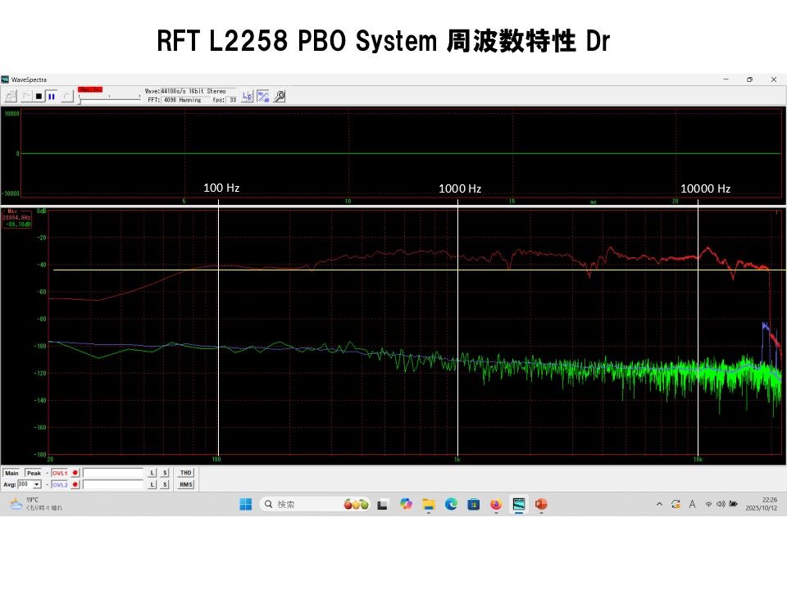Open WaveSpectra settings via the wrench icon
This screenshot has width=787, height=590.
coord(280,95)
